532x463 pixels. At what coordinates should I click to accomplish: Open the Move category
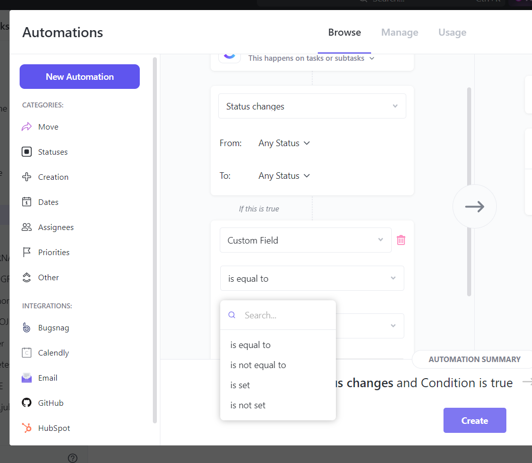point(48,127)
